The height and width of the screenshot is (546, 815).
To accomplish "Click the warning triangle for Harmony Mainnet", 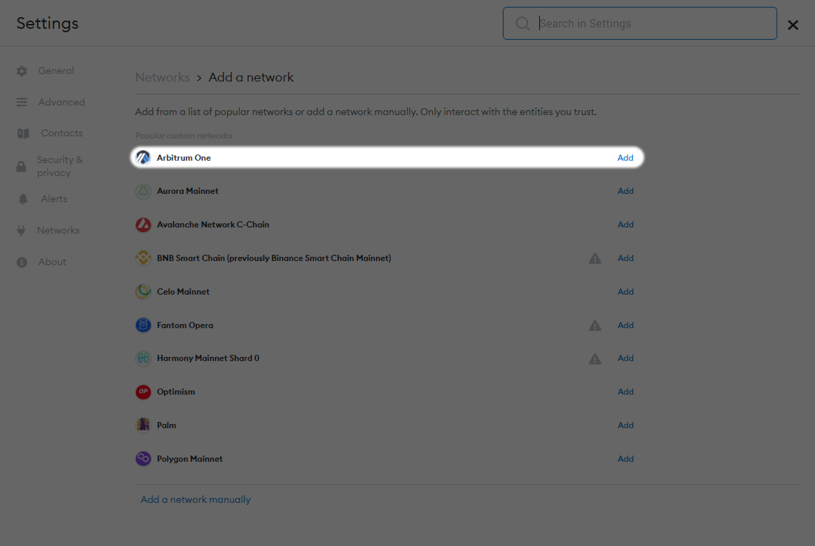I will coord(595,359).
